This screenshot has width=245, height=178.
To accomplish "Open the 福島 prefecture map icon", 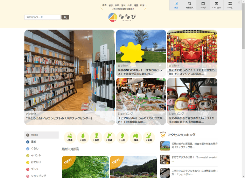I will coord(136,137).
